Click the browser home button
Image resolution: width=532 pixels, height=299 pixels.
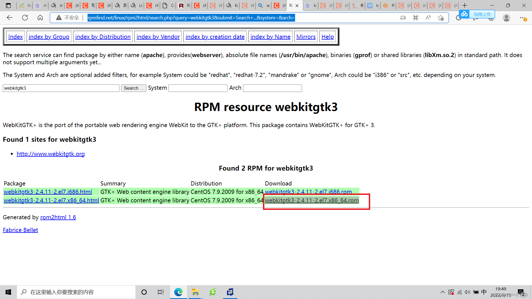point(40,17)
